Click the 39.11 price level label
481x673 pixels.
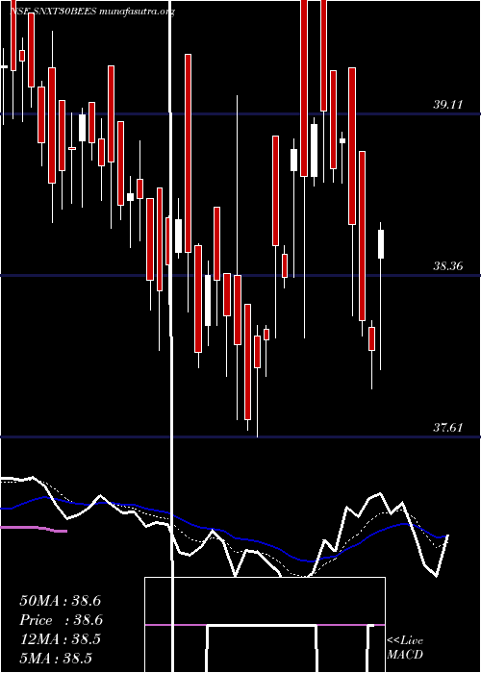448,104
